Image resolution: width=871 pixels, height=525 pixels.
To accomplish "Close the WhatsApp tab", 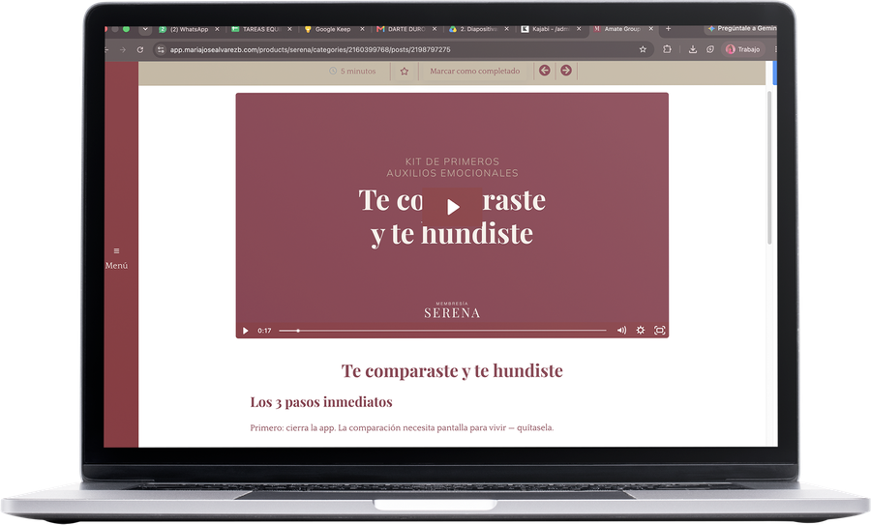I will (x=217, y=29).
